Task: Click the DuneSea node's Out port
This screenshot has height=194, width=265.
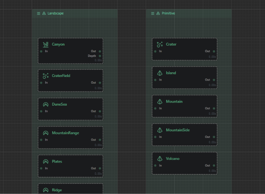Action: pos(100,112)
